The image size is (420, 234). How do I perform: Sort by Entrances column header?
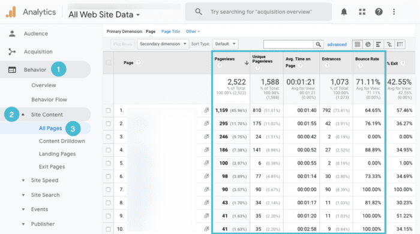tap(331, 59)
